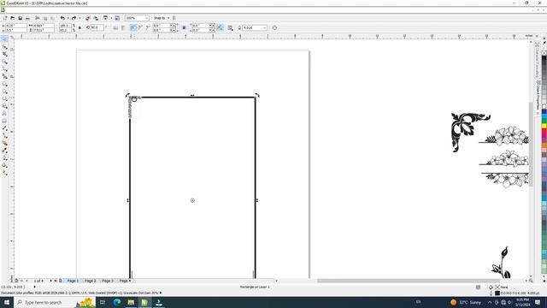Screen dimensions: 547x308
Task: Click the Import icon
Action: coord(88,18)
